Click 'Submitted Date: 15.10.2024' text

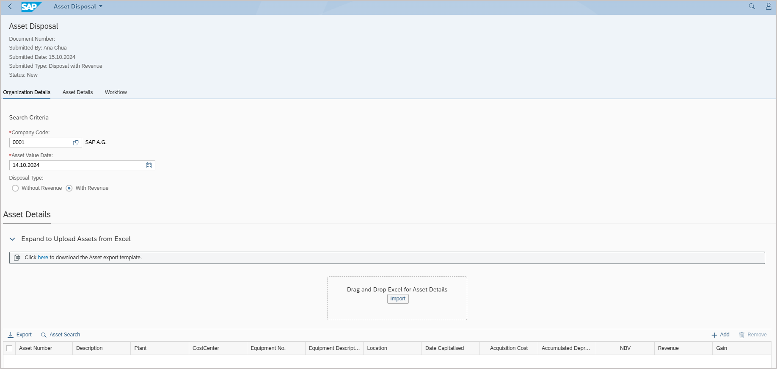point(42,57)
